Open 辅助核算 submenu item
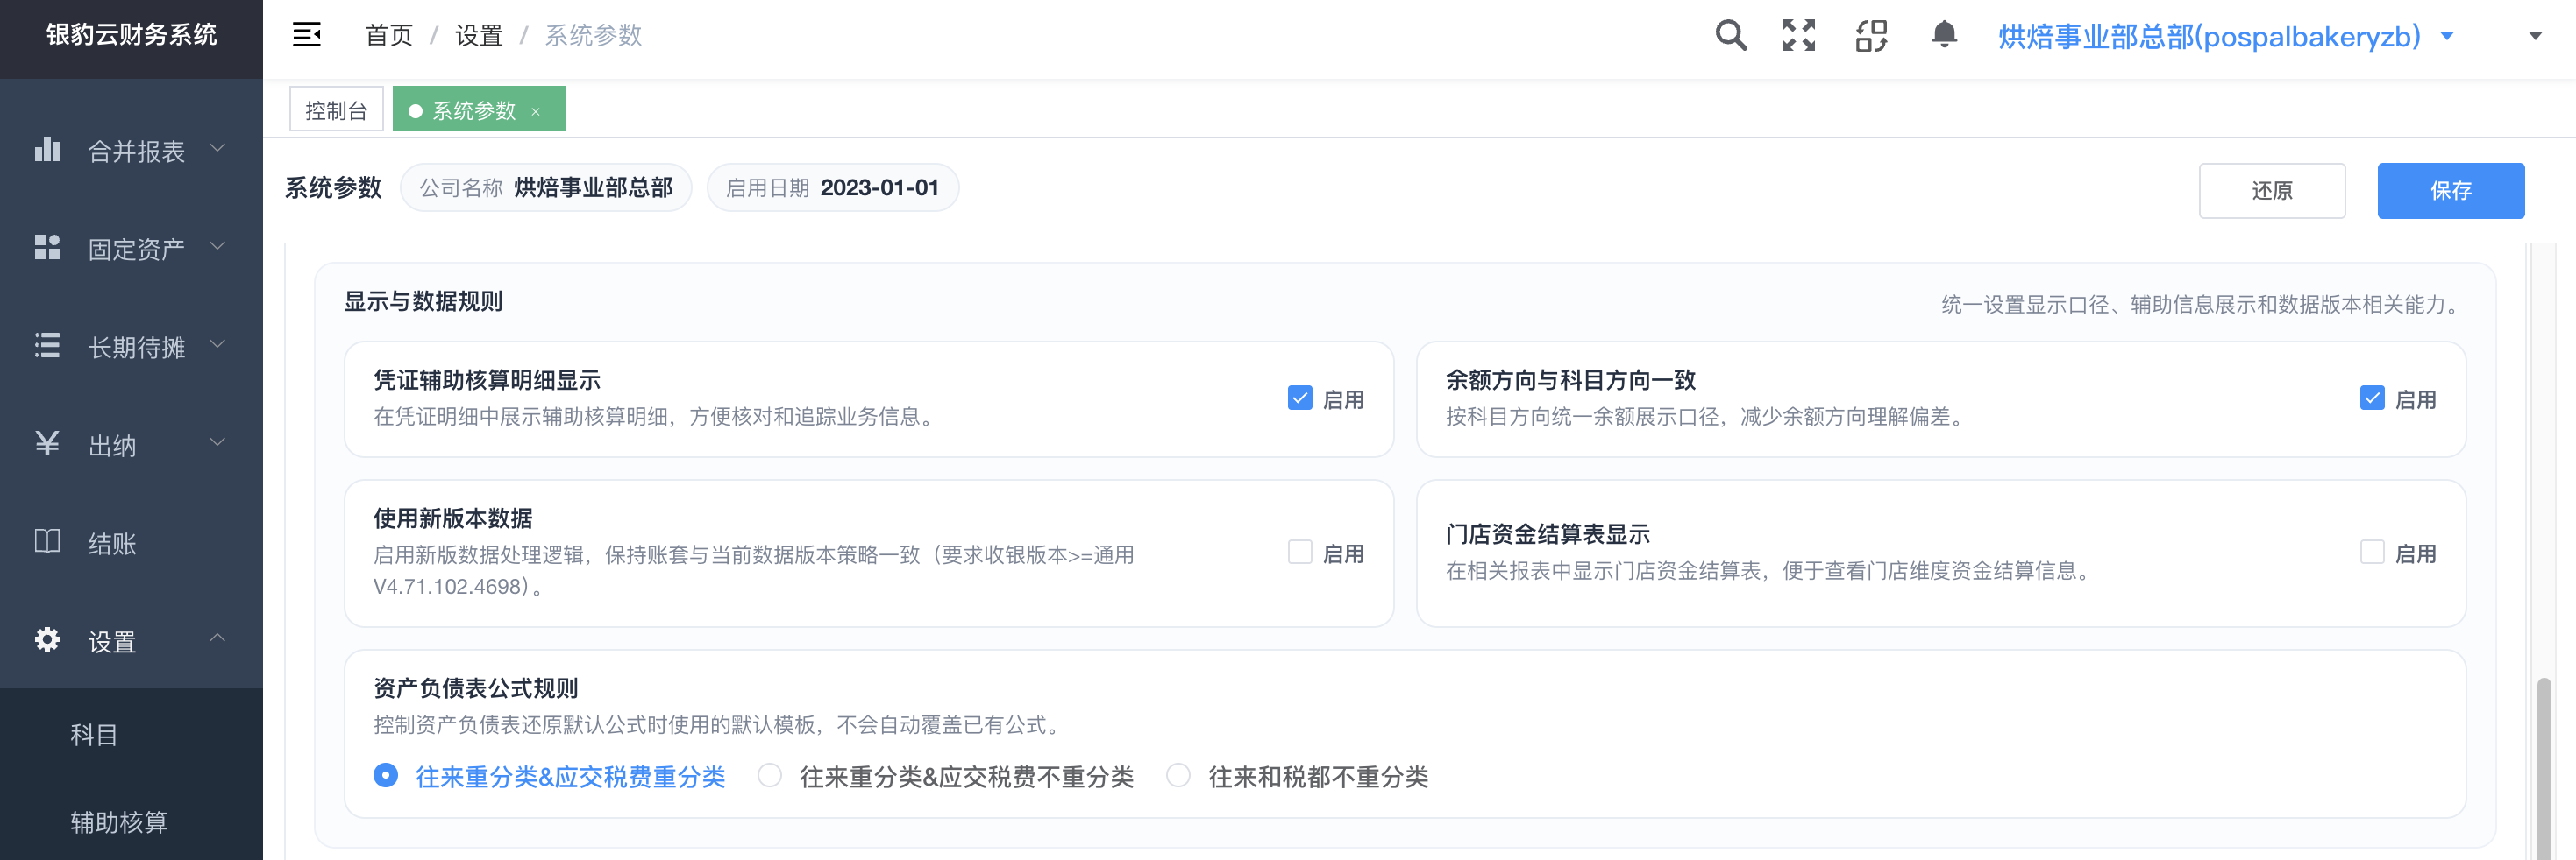Screen dimensions: 2576x860 131,821
